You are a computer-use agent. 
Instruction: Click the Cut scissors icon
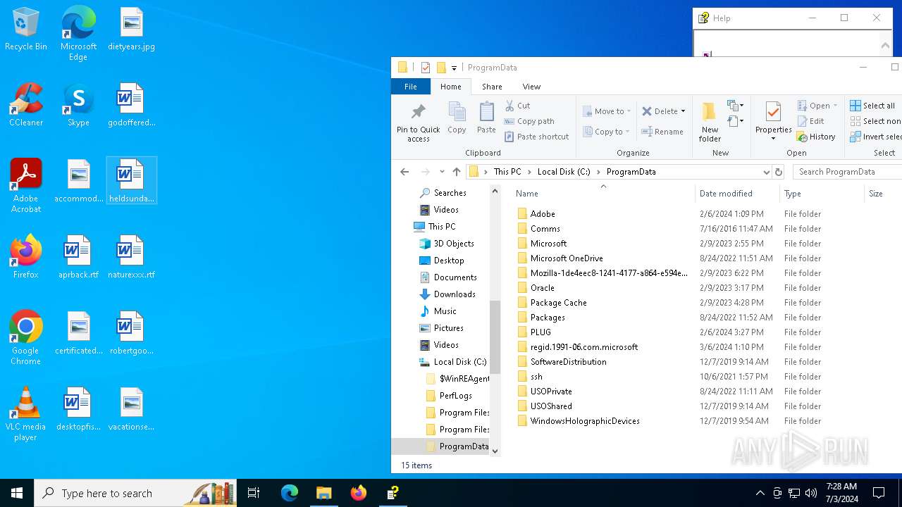click(509, 106)
